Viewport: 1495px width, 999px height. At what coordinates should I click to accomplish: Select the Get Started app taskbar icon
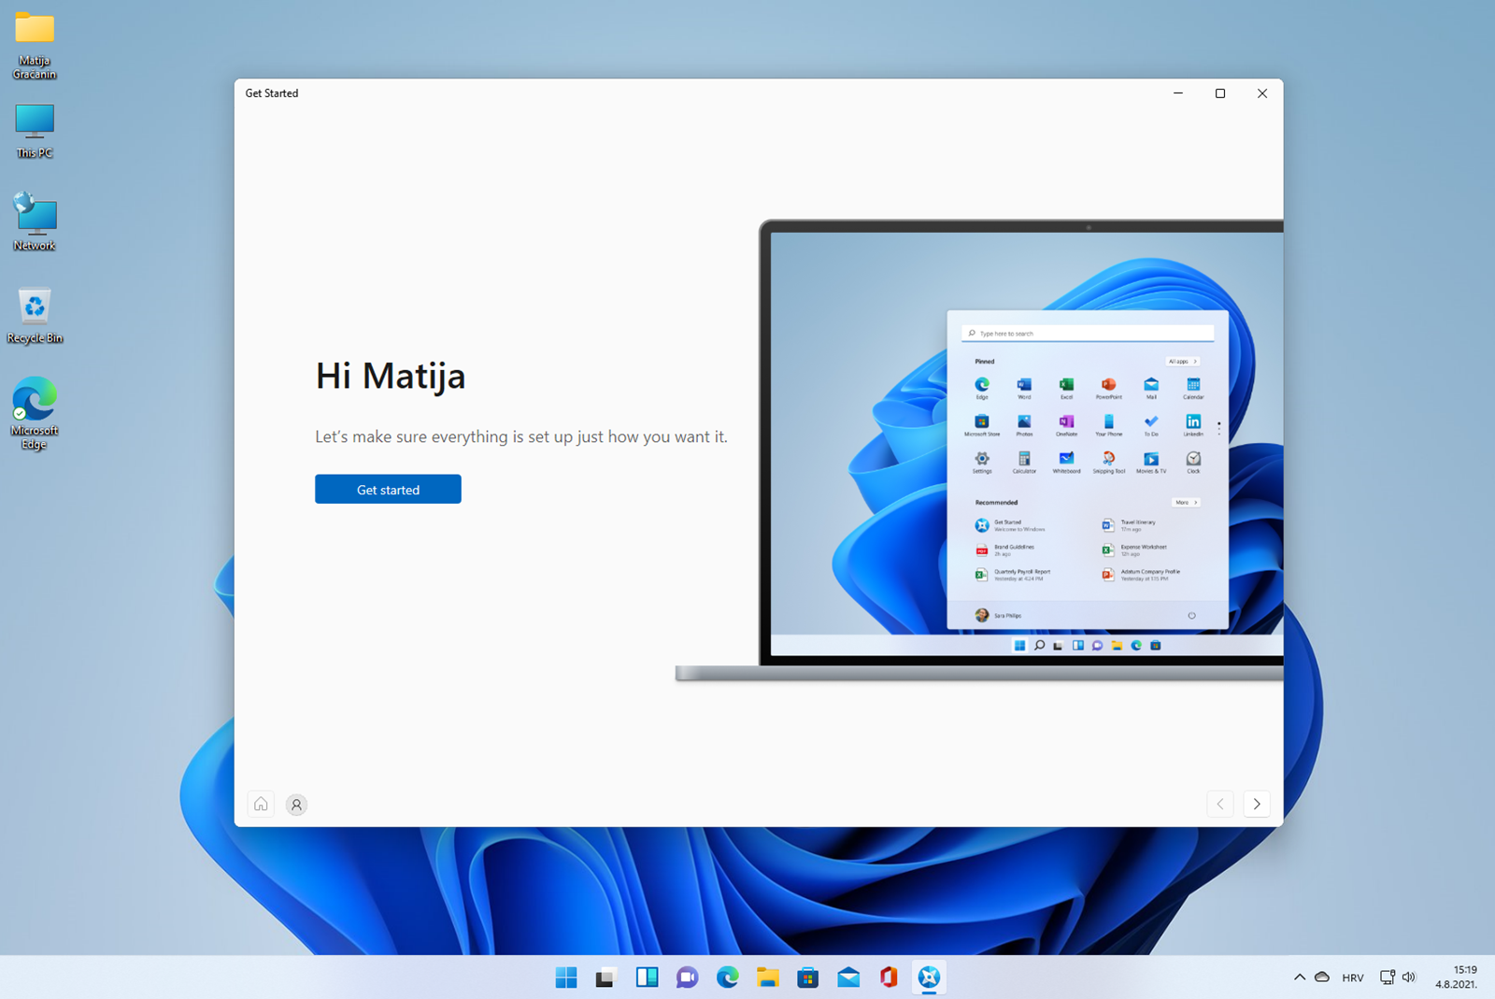pyautogui.click(x=929, y=978)
